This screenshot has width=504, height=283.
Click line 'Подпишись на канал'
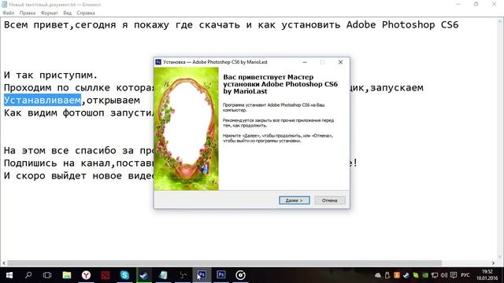79,163
